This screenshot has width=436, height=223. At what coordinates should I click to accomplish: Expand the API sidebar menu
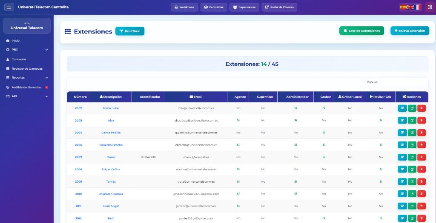[26, 96]
